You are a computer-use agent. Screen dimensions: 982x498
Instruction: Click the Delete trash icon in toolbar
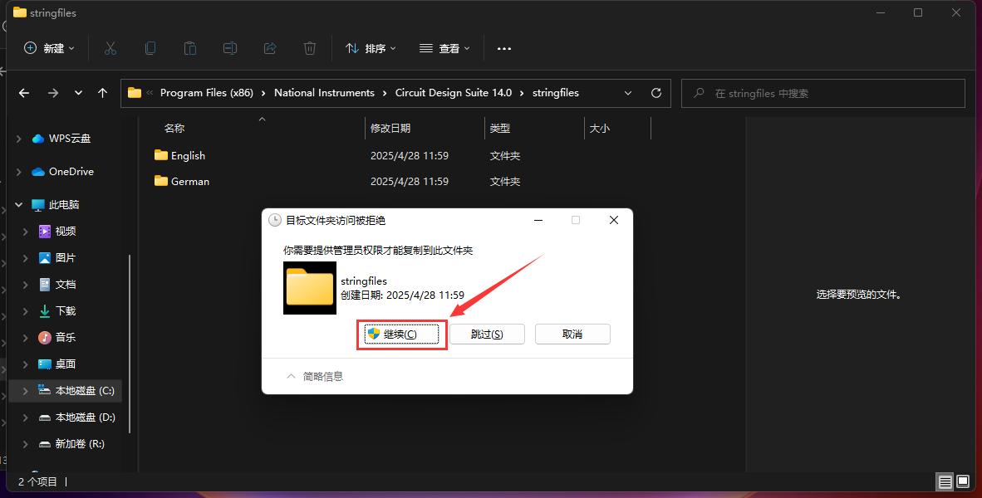pyautogui.click(x=309, y=48)
